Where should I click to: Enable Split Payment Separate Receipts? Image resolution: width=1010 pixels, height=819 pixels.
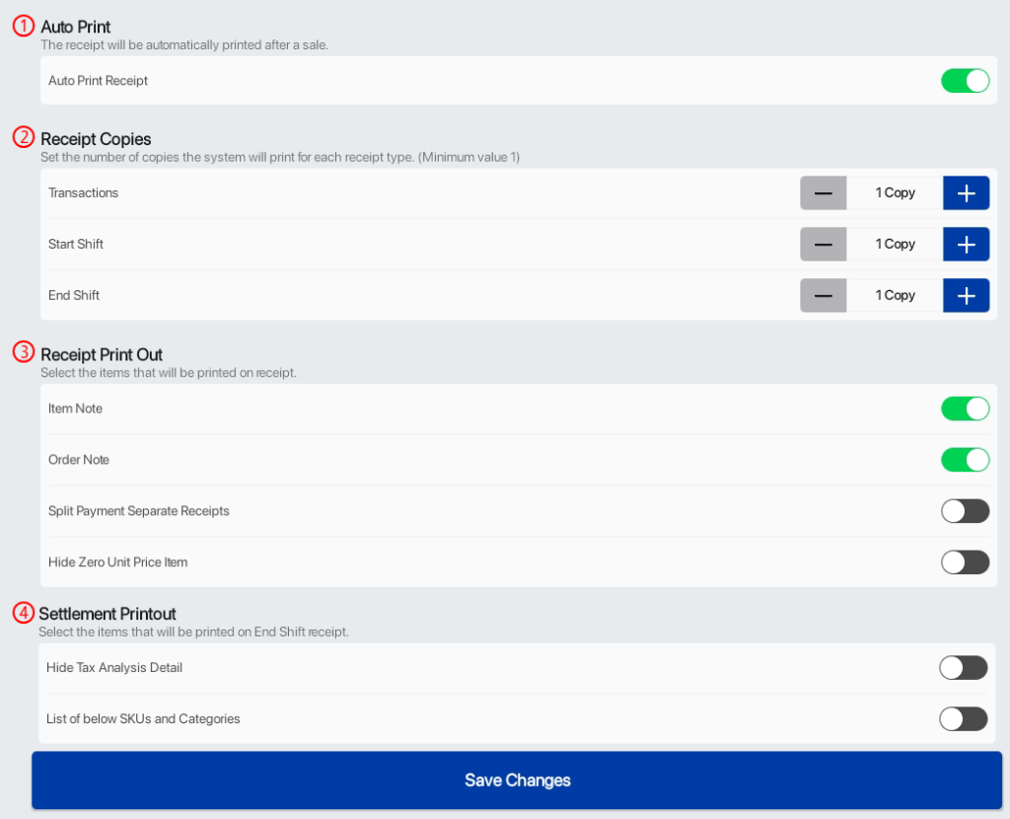(x=965, y=510)
